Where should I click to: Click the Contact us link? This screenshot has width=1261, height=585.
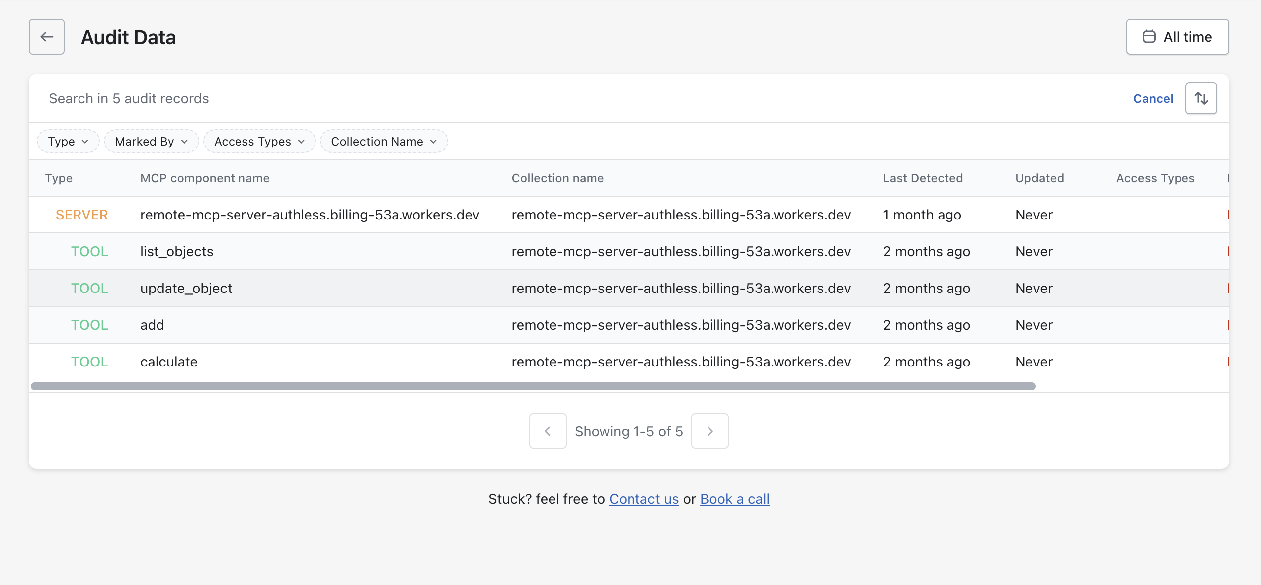click(x=643, y=499)
